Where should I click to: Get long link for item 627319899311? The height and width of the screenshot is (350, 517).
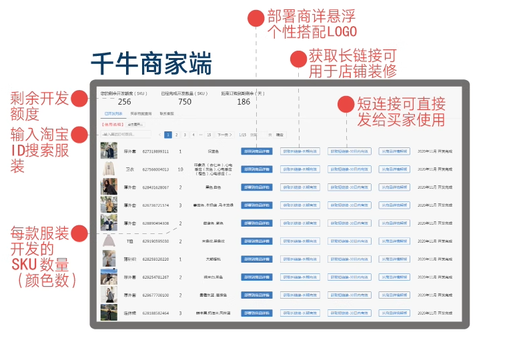click(300, 151)
